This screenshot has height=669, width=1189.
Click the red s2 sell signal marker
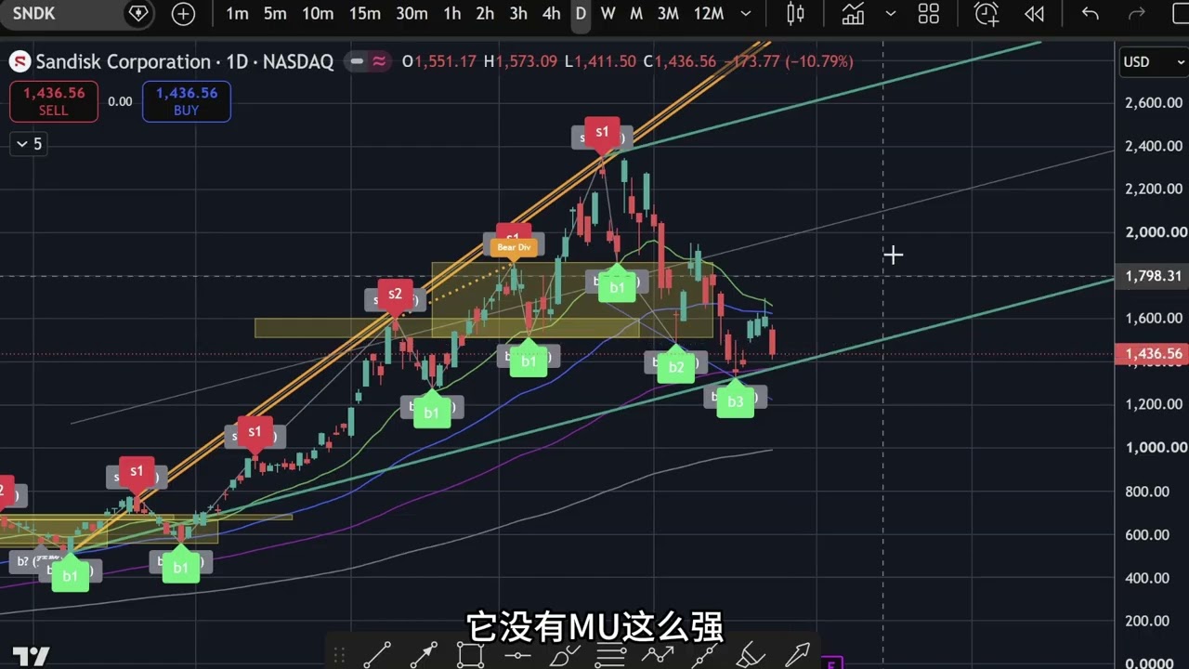(395, 295)
